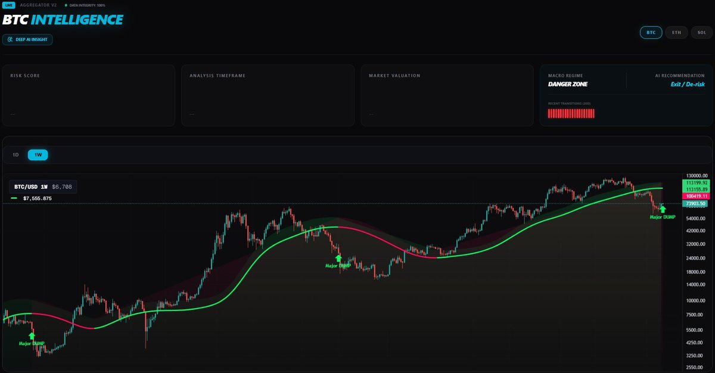Click the red 100419.11 price tag
This screenshot has width=715, height=373.
696,196
